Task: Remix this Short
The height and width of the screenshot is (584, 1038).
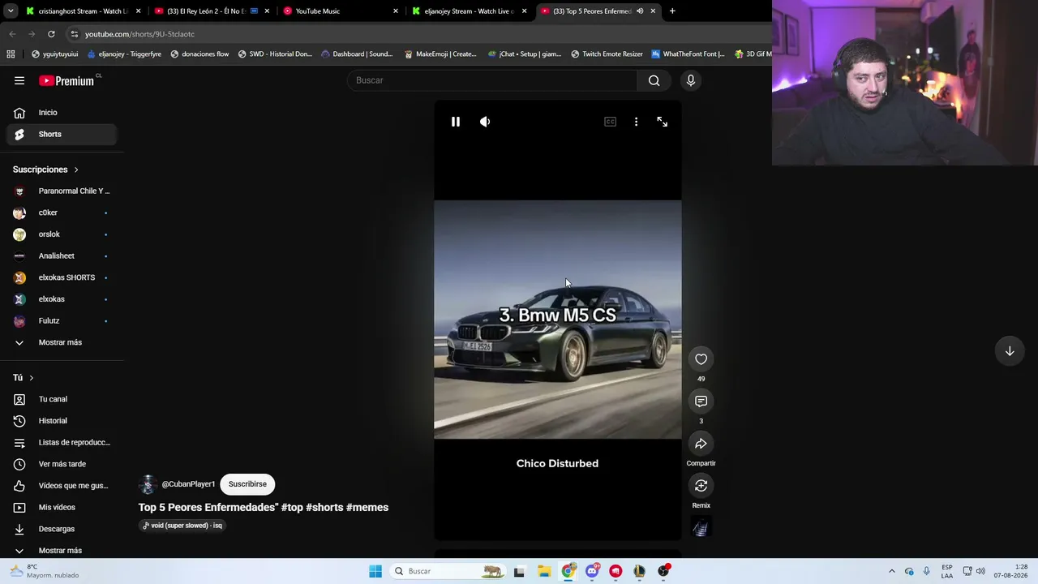Action: (701, 486)
